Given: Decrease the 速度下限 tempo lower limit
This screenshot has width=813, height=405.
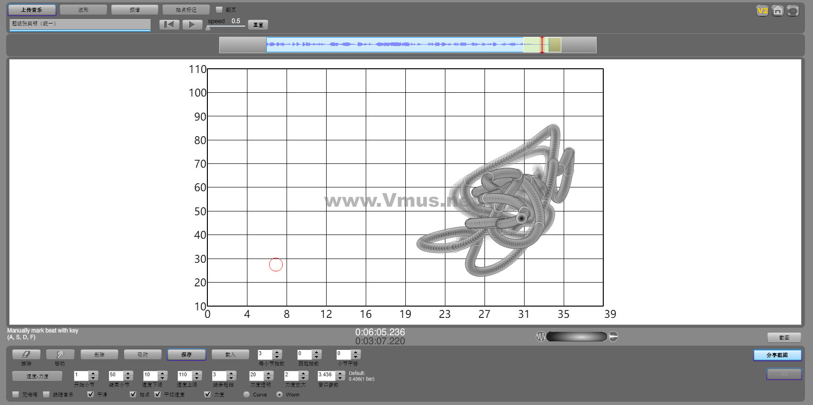Looking at the screenshot, I should pyautogui.click(x=163, y=378).
